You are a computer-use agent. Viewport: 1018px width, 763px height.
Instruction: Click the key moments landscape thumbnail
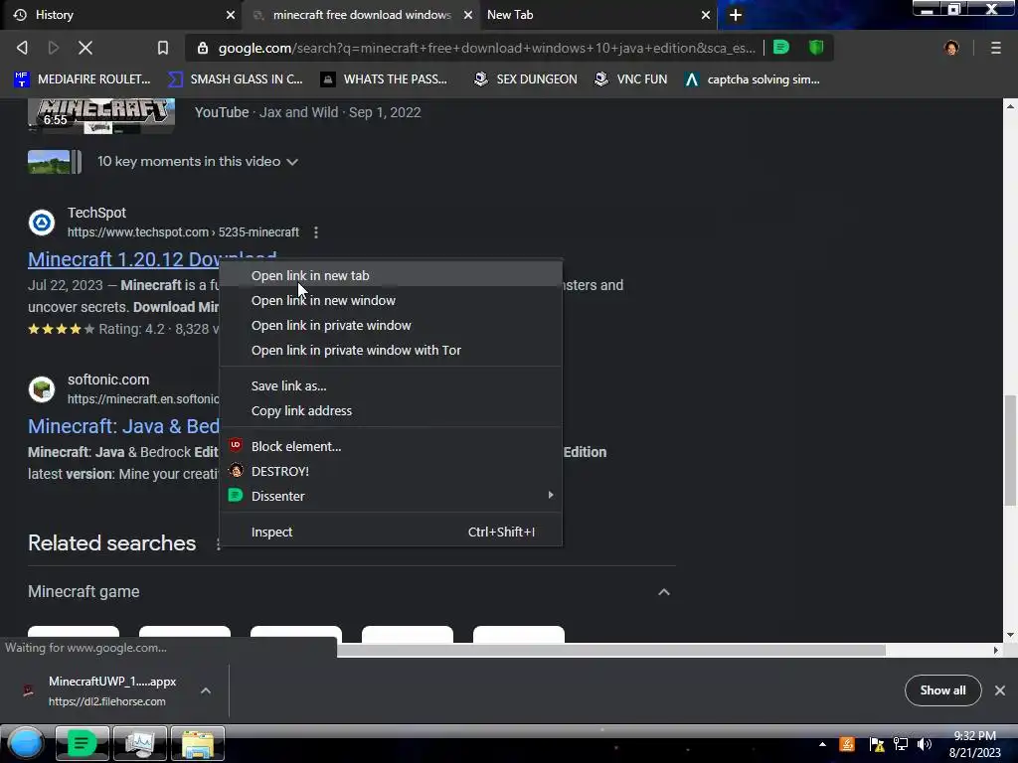point(55,162)
